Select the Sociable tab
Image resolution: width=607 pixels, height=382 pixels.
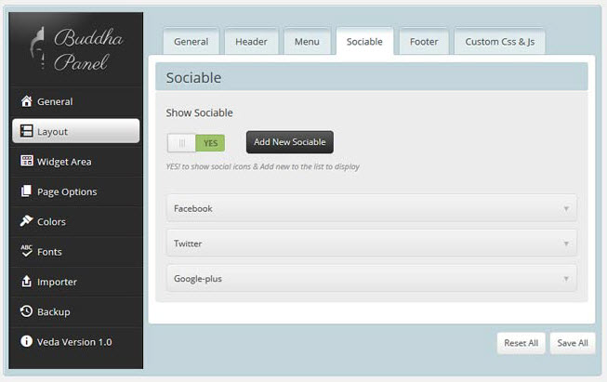tap(364, 42)
